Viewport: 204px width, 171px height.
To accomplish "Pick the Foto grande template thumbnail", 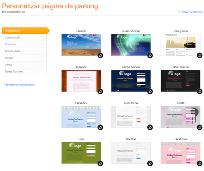I will 180,45.
